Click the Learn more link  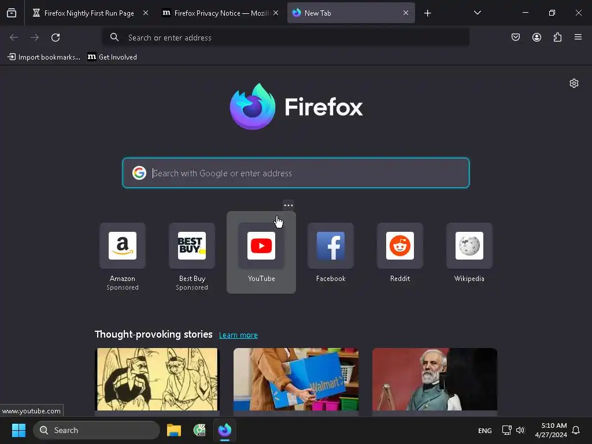pos(238,335)
